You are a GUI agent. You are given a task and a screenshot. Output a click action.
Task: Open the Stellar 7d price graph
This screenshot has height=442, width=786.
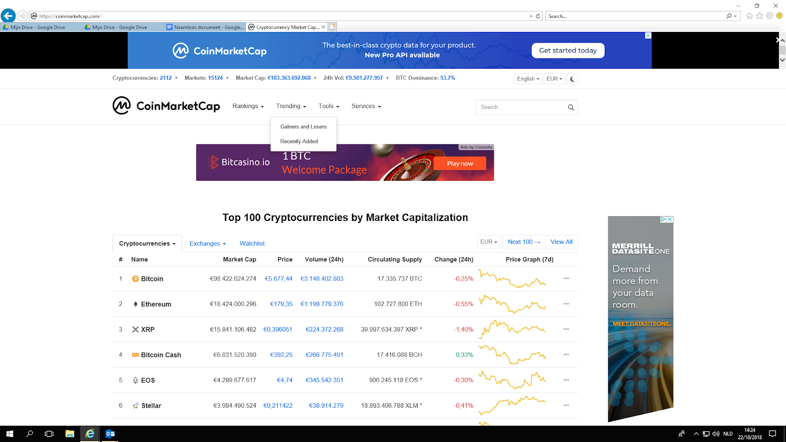(x=512, y=405)
